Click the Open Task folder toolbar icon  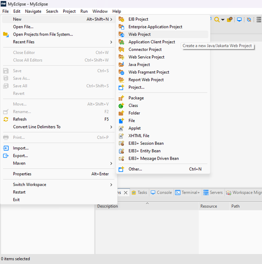[230, 20]
